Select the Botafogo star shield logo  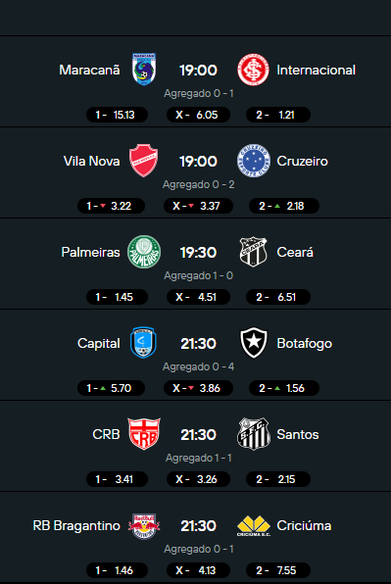253,343
